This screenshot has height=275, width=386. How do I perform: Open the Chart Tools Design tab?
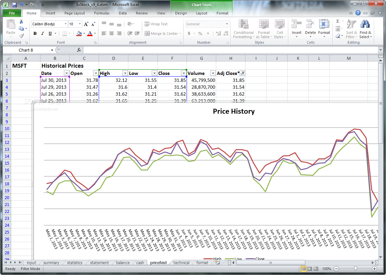click(181, 13)
